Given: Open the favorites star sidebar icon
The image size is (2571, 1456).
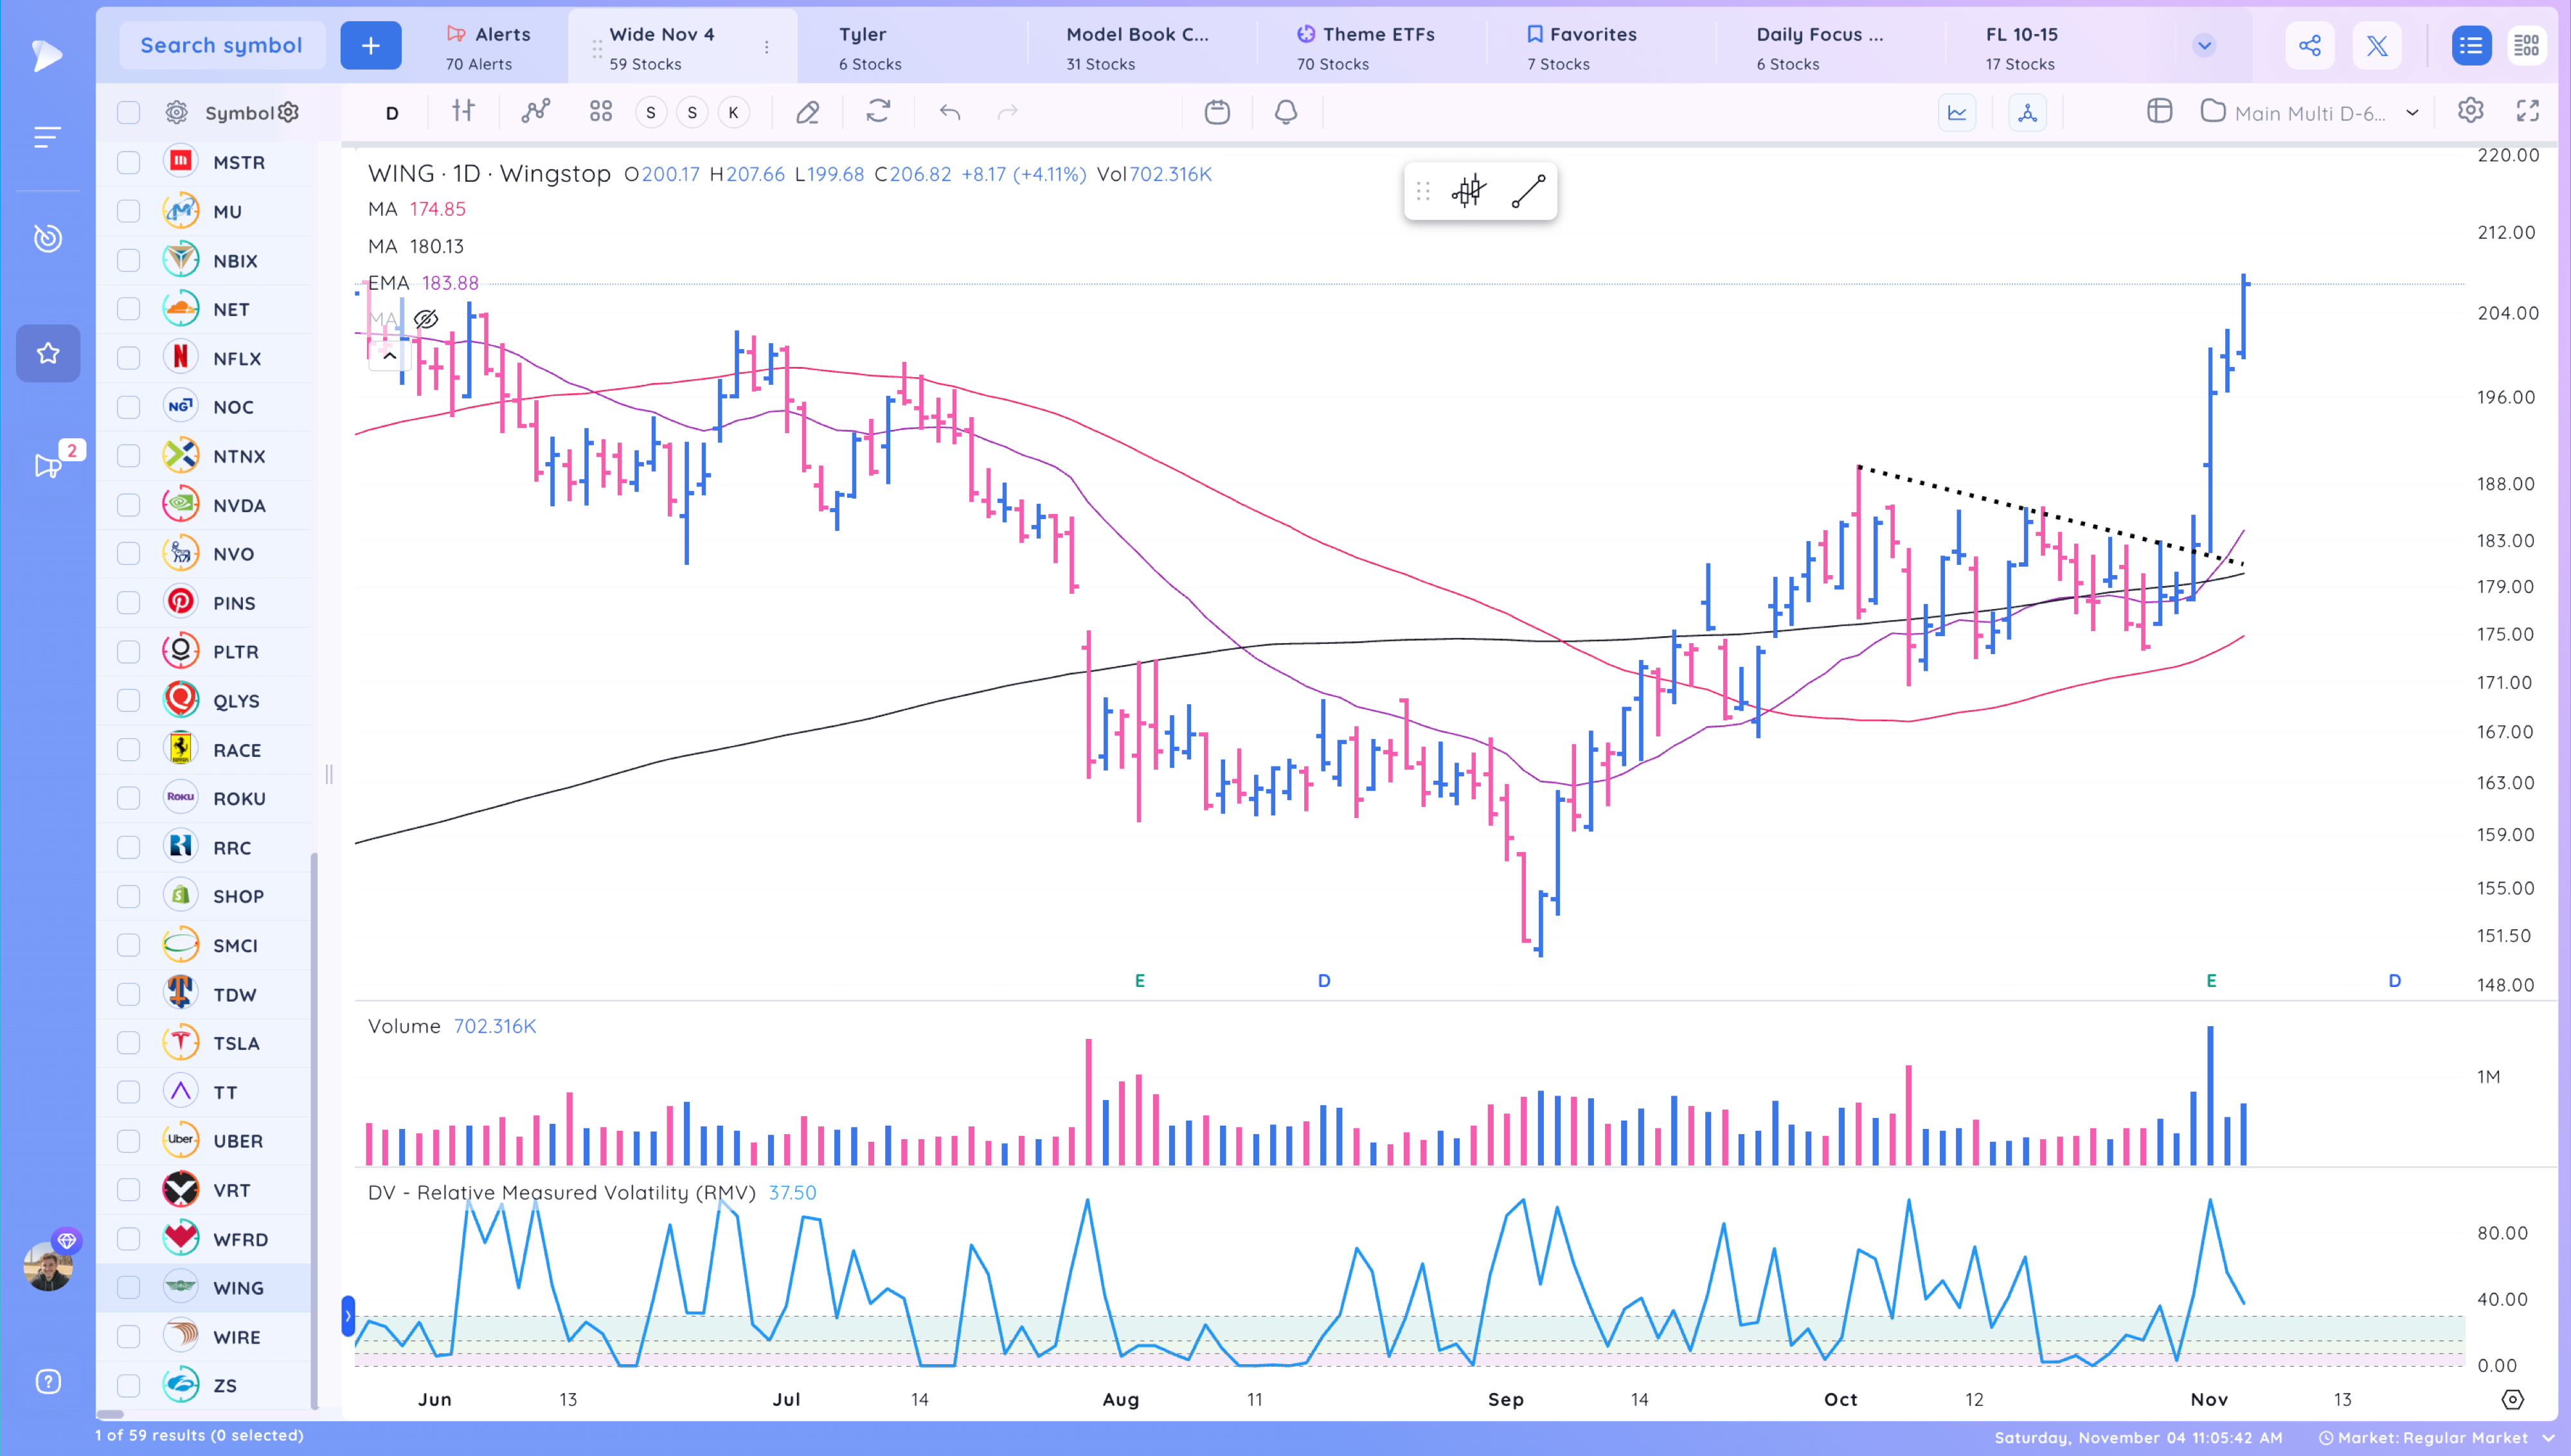Looking at the screenshot, I should [x=47, y=353].
